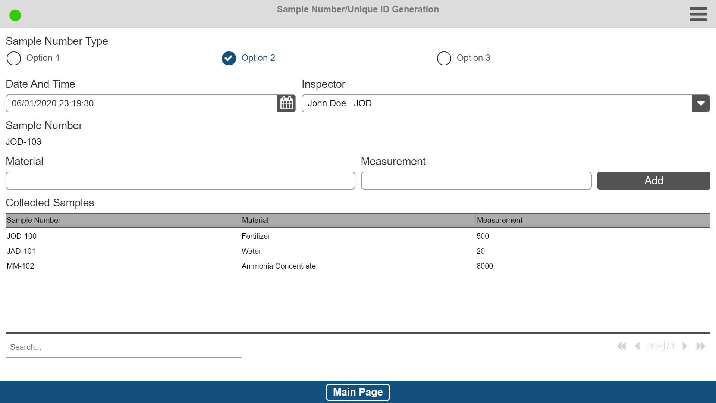Click the Material input field
The image size is (716, 403).
click(180, 181)
